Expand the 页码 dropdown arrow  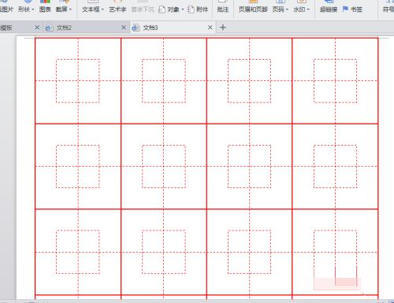(x=287, y=9)
